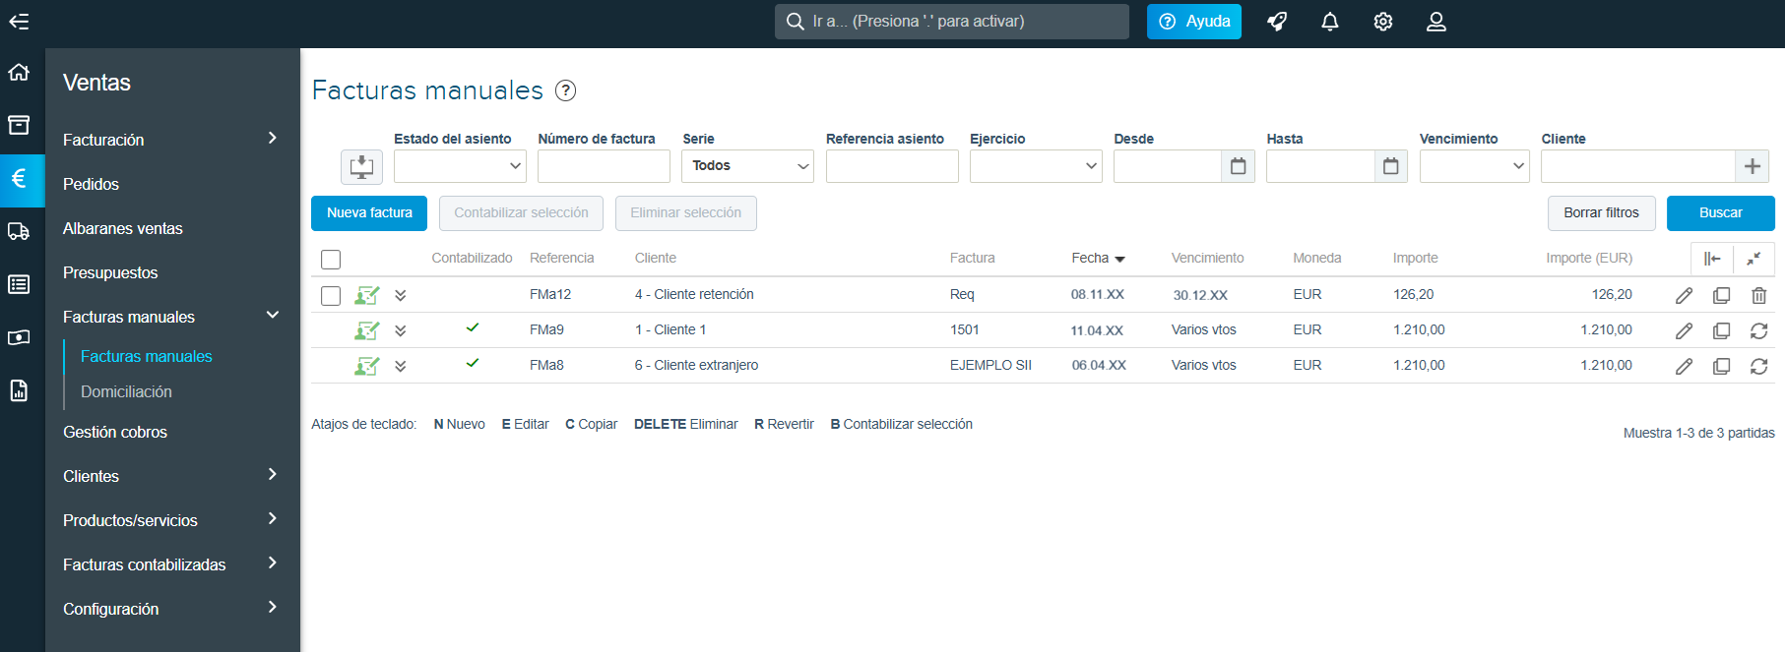Viewport: 1785px width, 652px height.
Task: Open the notifications bell
Action: click(x=1330, y=22)
